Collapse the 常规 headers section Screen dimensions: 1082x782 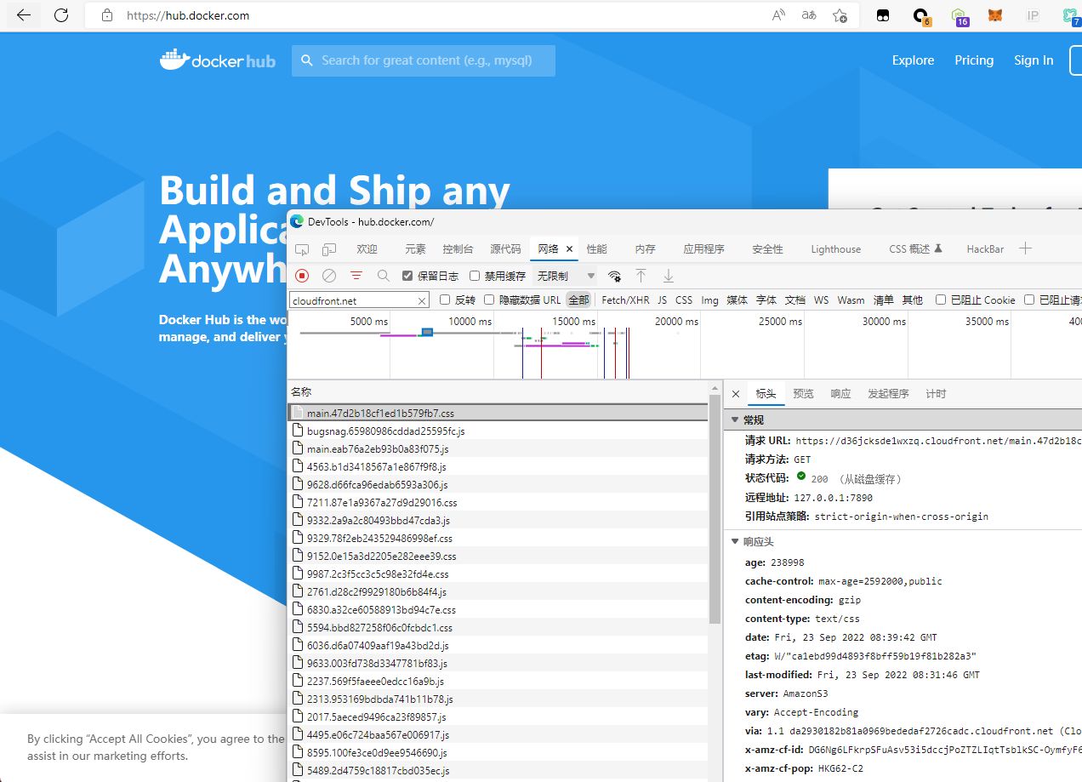735,420
